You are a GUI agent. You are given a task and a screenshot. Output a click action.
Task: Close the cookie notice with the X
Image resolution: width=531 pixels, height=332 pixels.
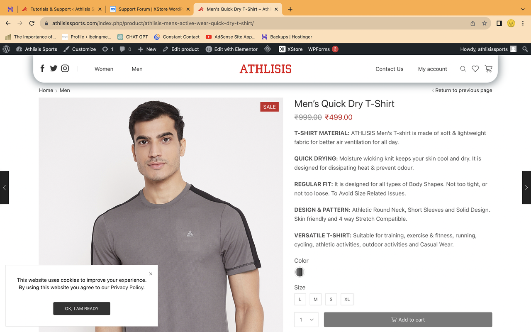click(x=151, y=273)
